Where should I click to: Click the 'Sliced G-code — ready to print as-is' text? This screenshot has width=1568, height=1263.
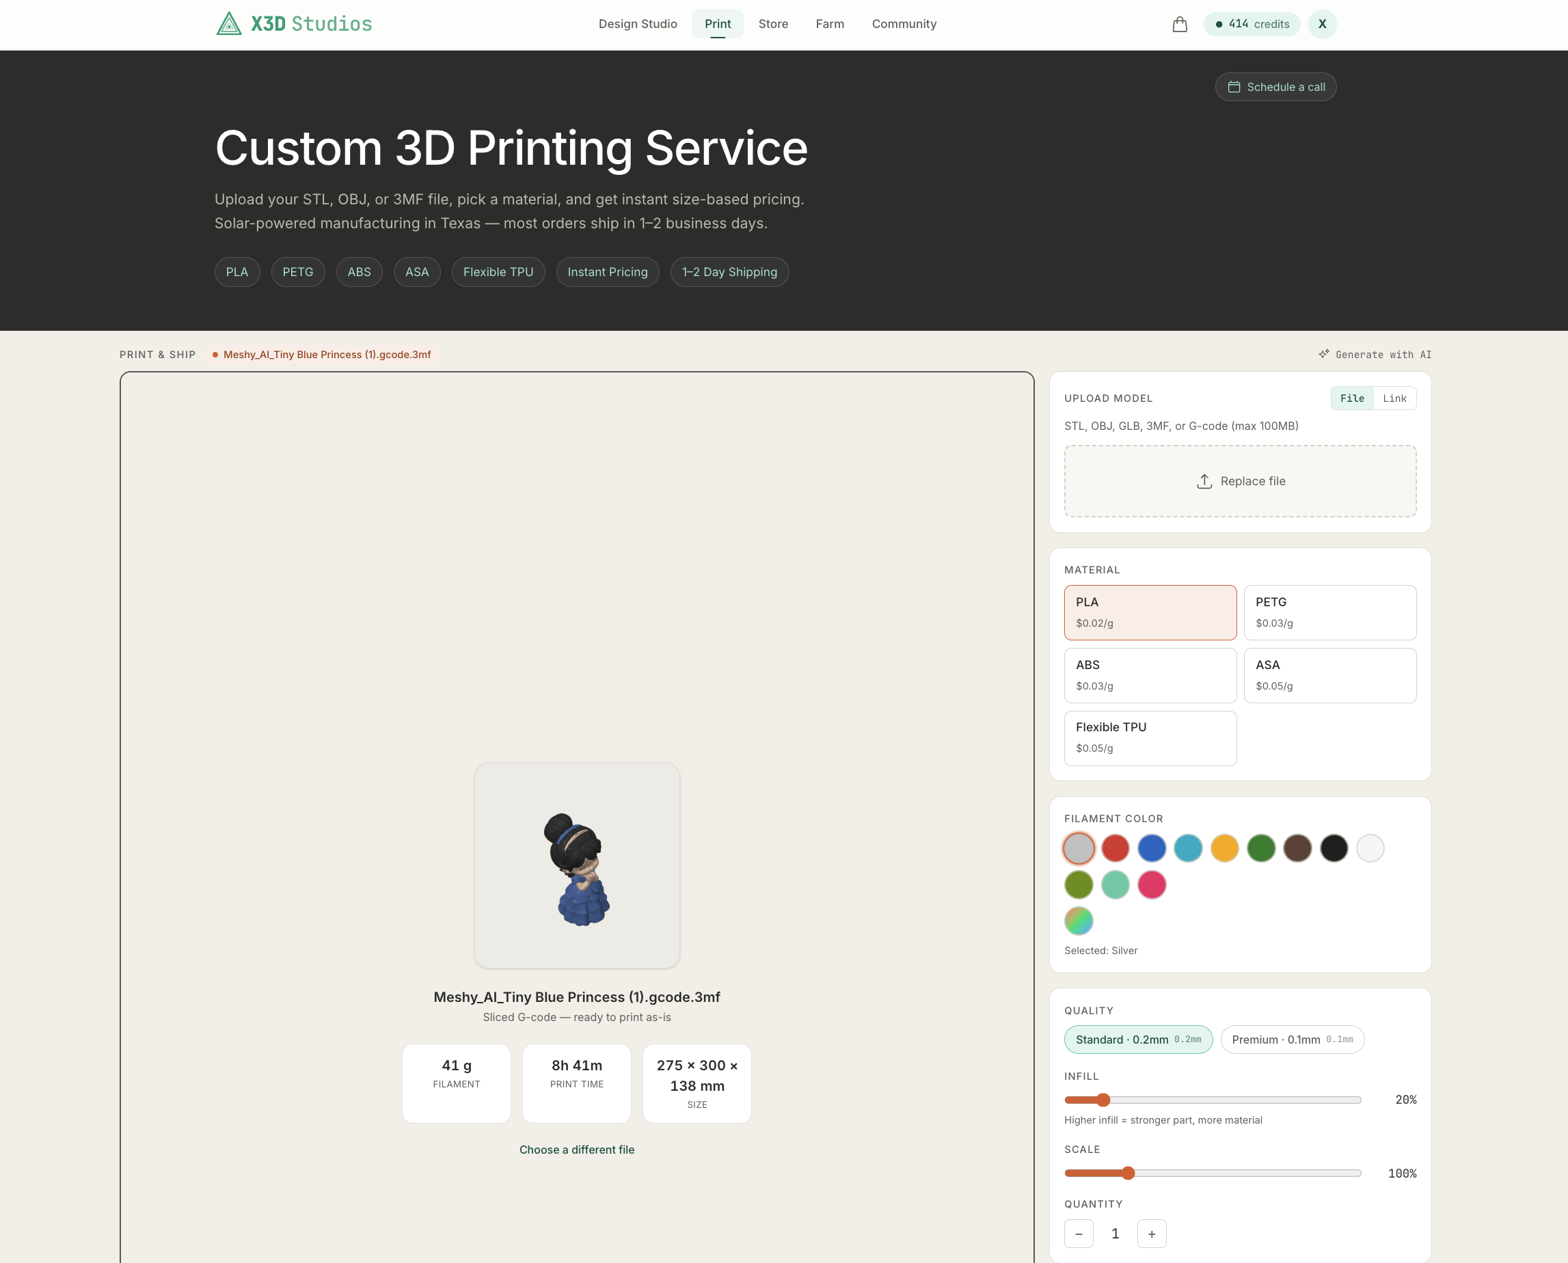[577, 1018]
